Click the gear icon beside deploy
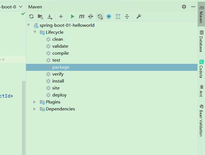The width and height of the screenshot is (205, 155). [48, 95]
